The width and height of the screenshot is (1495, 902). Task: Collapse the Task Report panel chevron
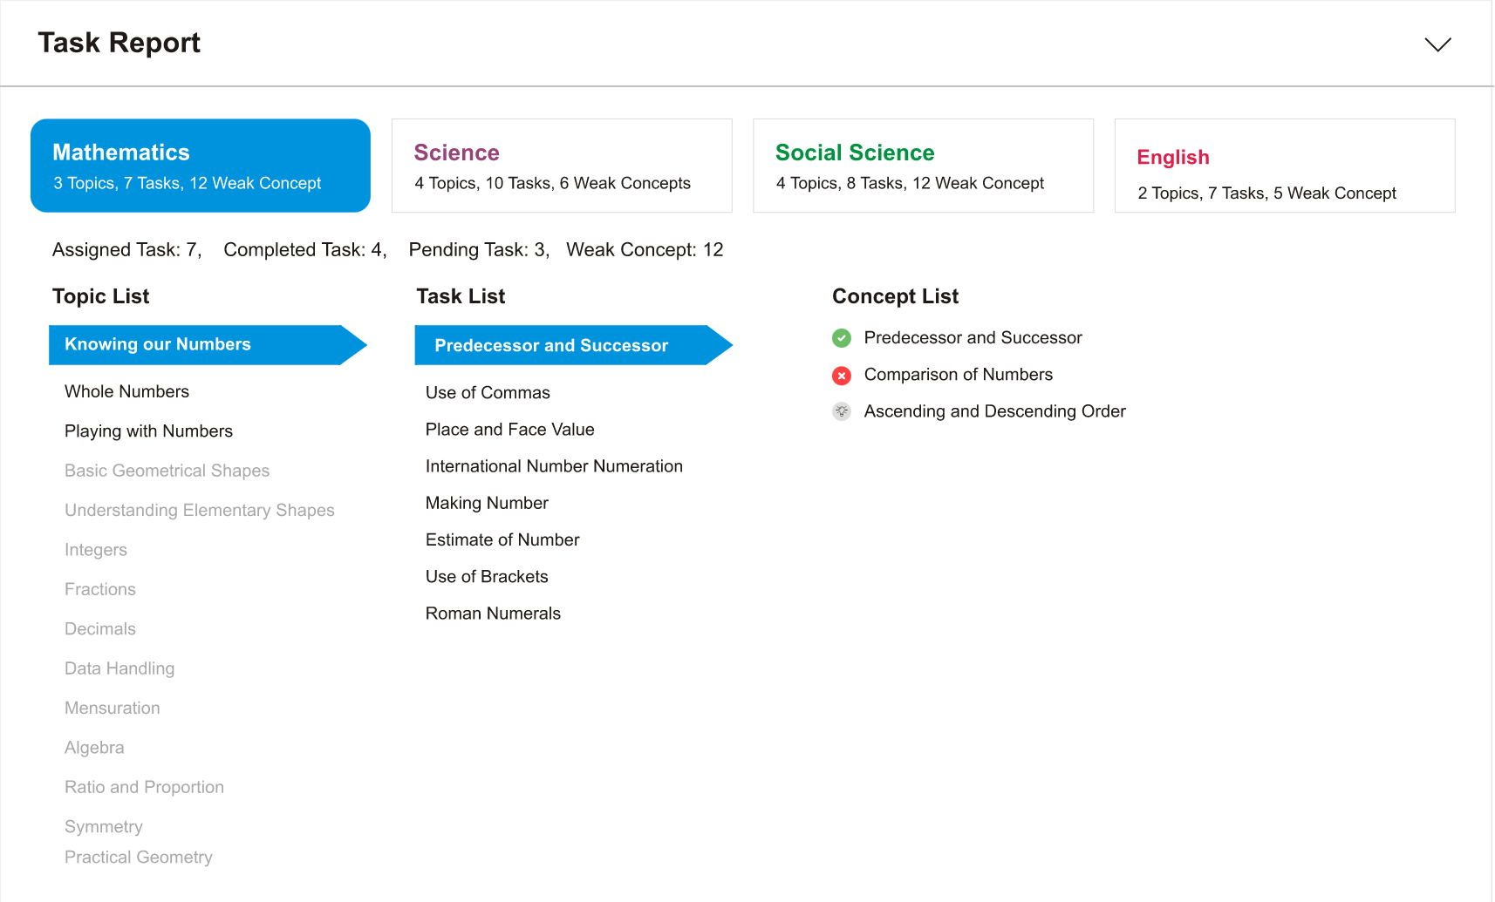click(1437, 44)
